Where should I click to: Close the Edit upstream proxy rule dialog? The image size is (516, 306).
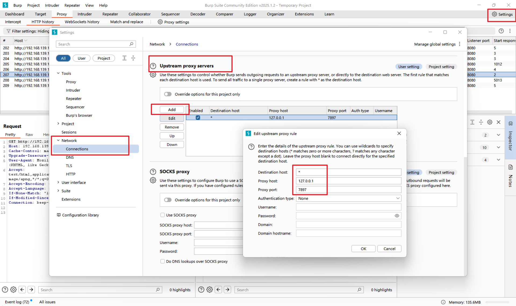[399, 133]
